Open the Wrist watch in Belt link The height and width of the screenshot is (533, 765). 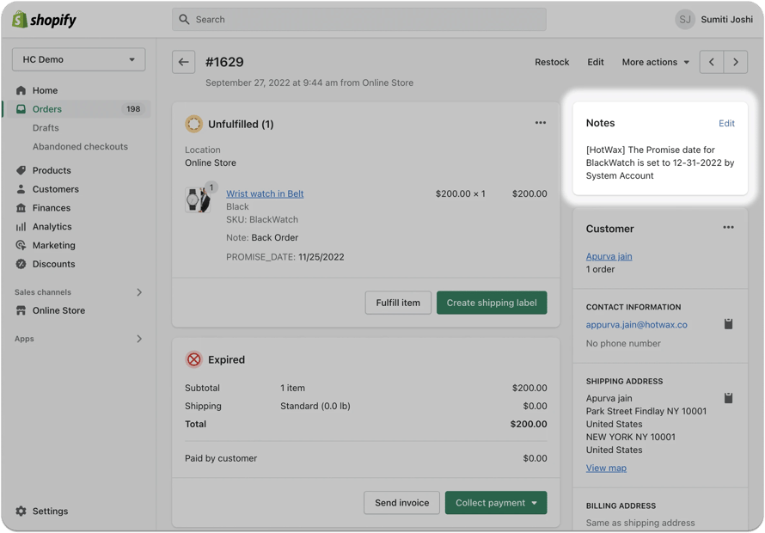click(x=265, y=193)
